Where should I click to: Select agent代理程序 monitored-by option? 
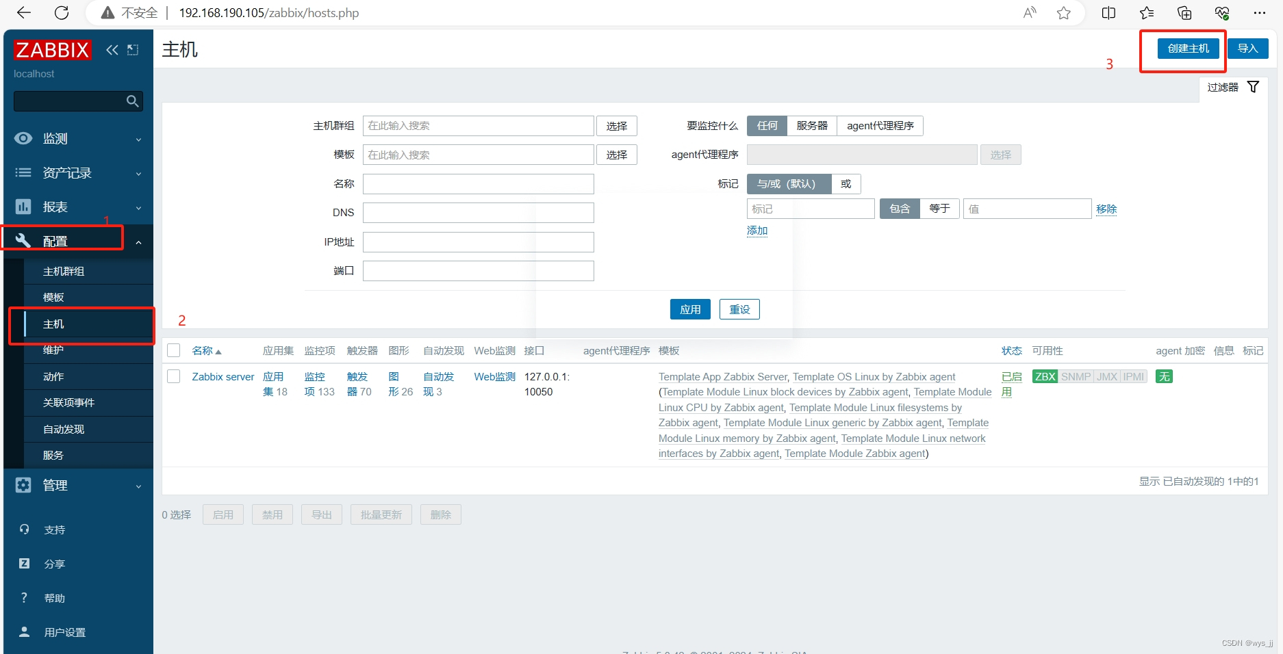coord(880,126)
